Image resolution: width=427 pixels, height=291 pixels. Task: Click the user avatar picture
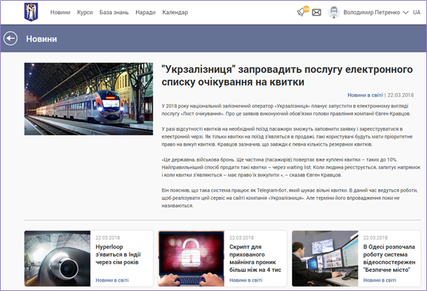point(333,13)
